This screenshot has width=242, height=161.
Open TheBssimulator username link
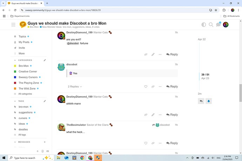click(x=76, y=125)
